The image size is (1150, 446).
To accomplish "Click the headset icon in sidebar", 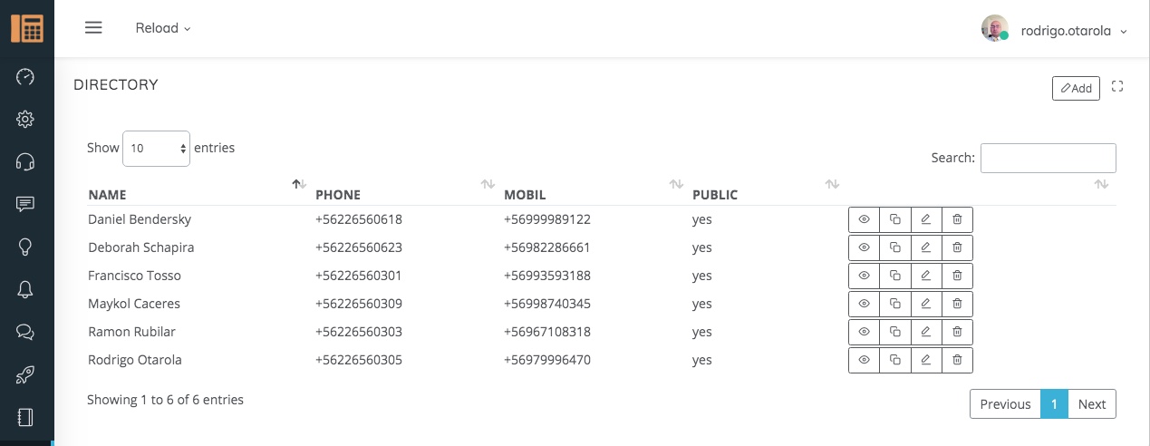I will (25, 162).
